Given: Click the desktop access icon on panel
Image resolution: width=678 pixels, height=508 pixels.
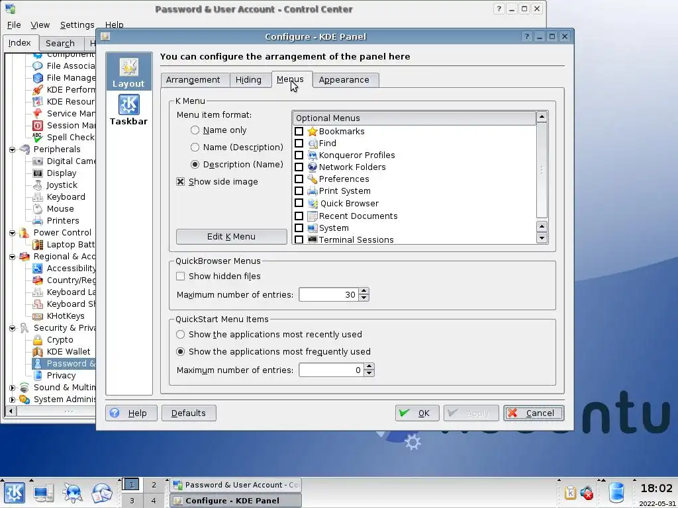Looking at the screenshot, I should pyautogui.click(x=43, y=493).
